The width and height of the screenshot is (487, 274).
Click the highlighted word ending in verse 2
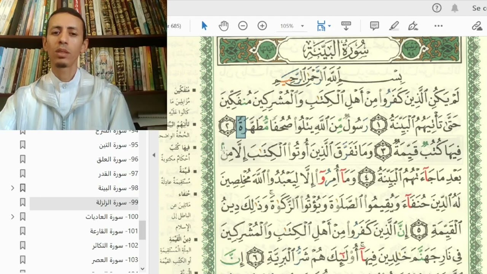pyautogui.click(x=241, y=127)
